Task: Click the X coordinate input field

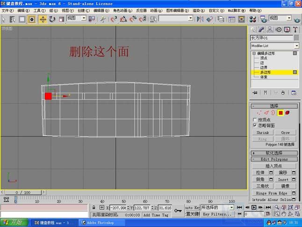Action: (x=118, y=208)
